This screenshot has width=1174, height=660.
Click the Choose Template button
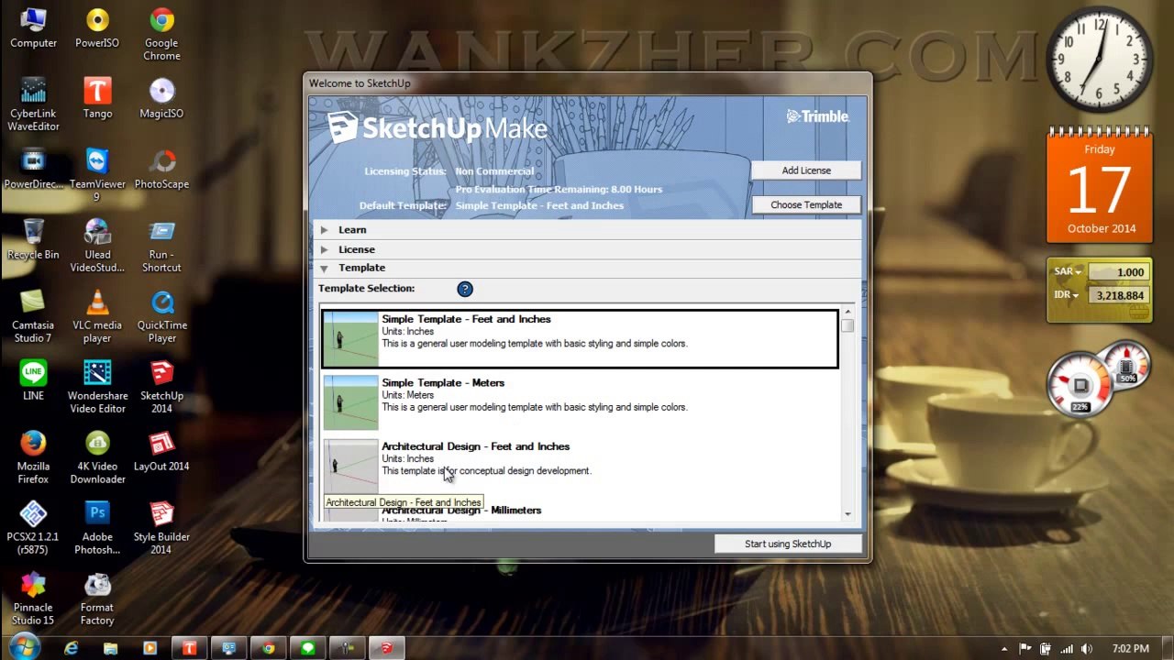[x=806, y=205]
